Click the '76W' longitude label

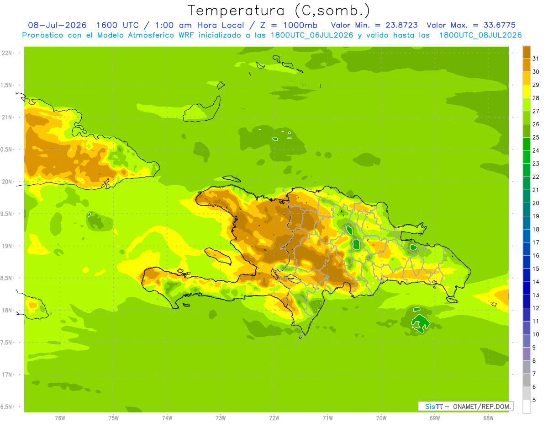point(60,418)
